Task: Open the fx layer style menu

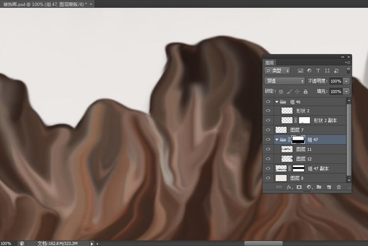Action: [x=289, y=187]
